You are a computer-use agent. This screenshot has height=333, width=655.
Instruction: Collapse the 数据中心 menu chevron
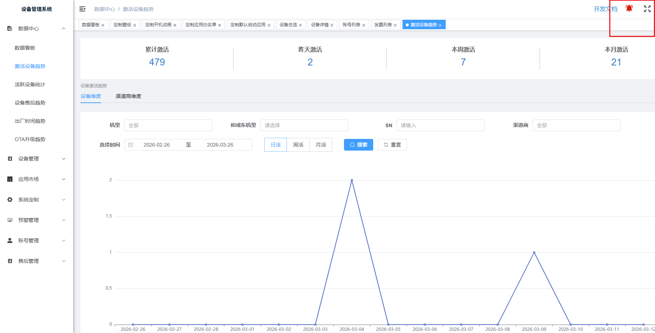[64, 29]
